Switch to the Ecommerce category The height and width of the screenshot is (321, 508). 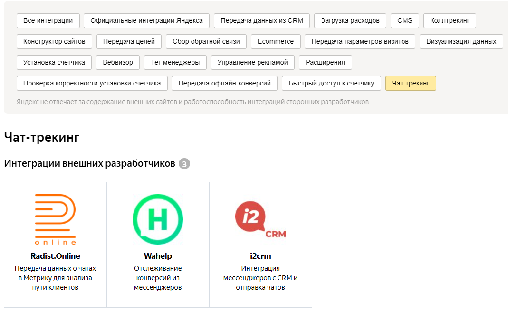coord(276,41)
